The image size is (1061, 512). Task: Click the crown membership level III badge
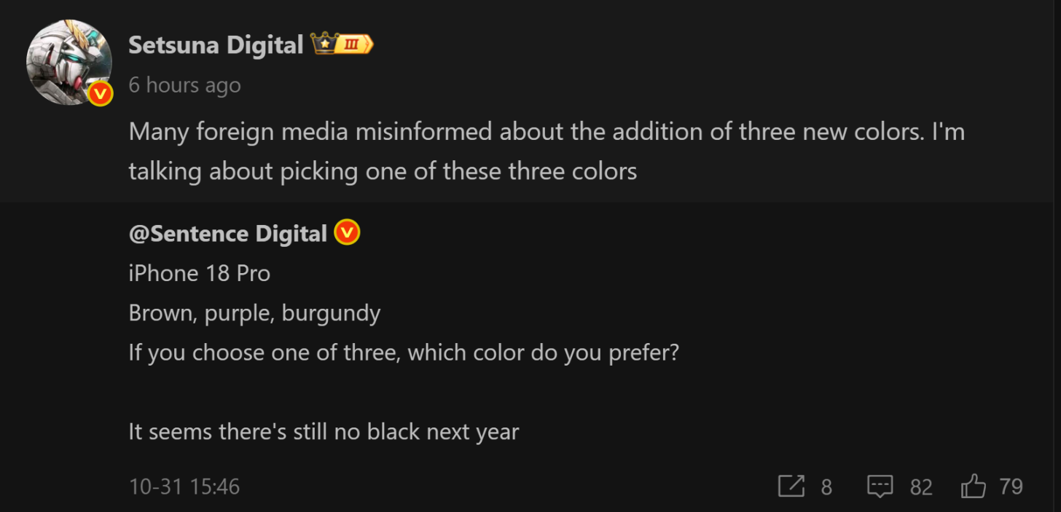[342, 44]
